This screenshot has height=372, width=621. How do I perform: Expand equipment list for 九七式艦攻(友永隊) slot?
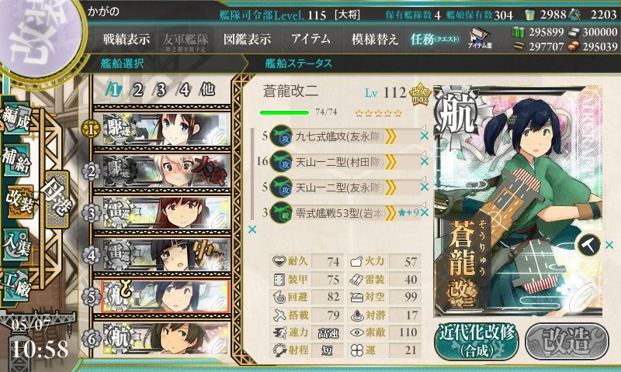pos(390,136)
